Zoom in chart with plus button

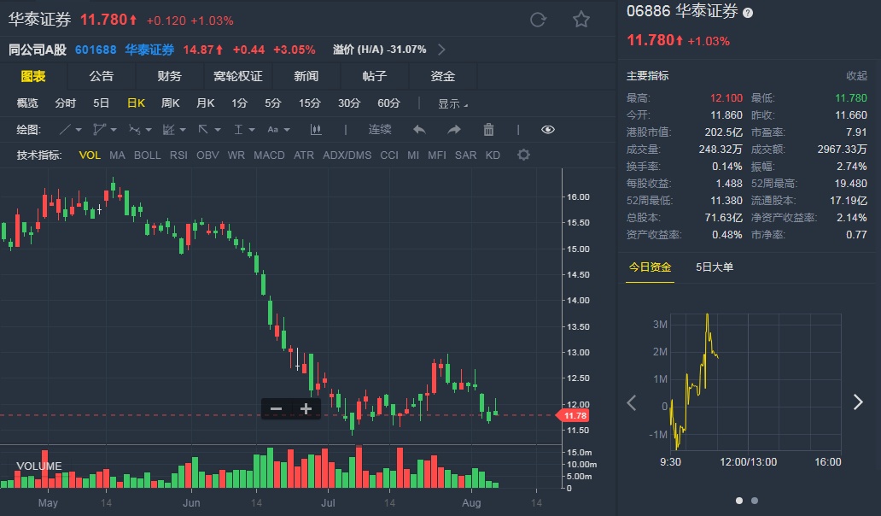[306, 409]
